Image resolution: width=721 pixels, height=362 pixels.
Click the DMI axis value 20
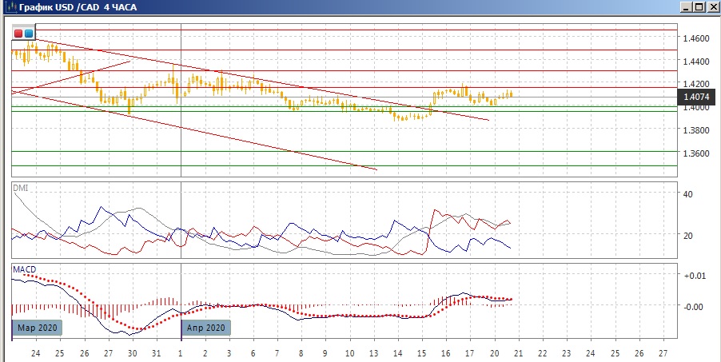688,236
